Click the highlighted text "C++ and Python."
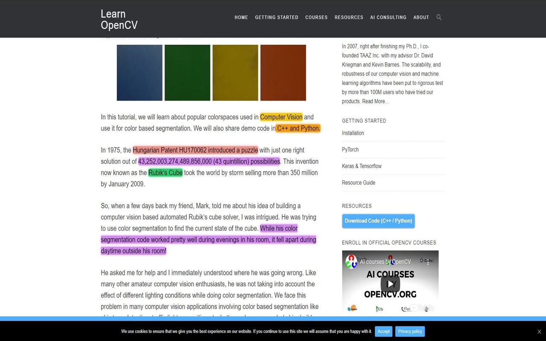 pos(298,128)
